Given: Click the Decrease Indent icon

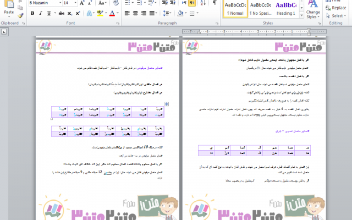Looking at the screenshot, I should (164, 3).
